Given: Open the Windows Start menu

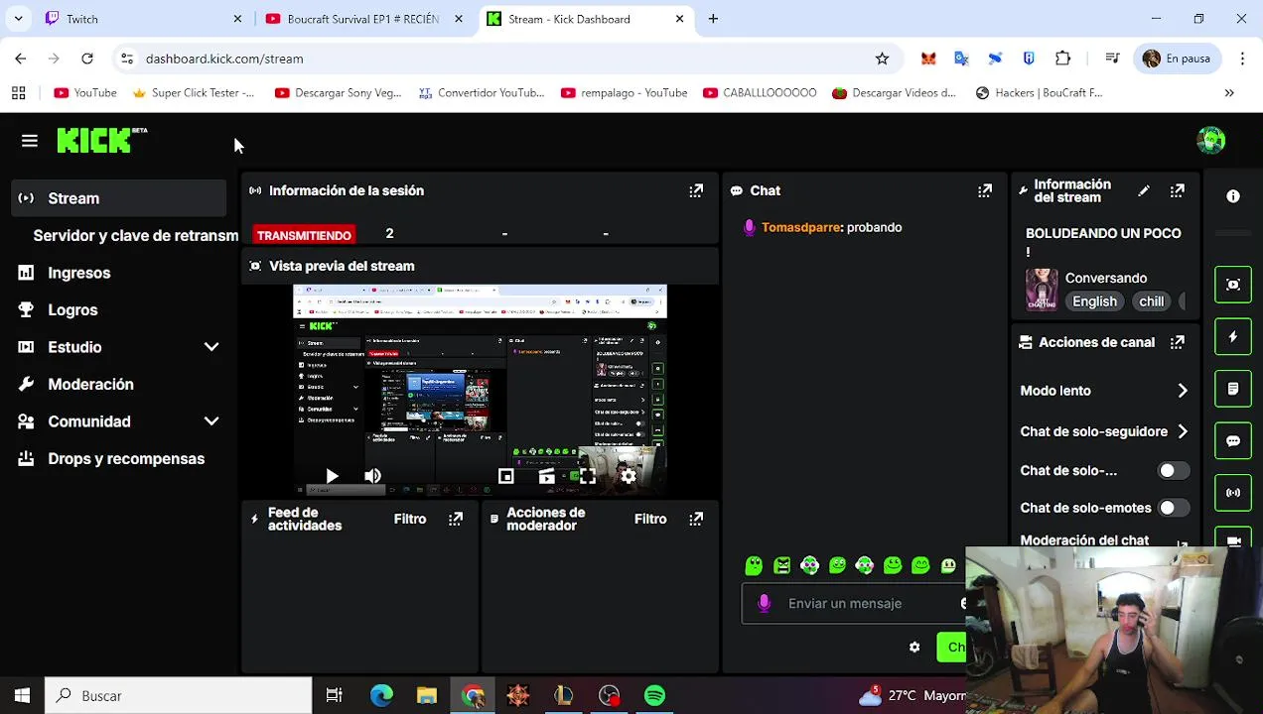Looking at the screenshot, I should tap(22, 695).
